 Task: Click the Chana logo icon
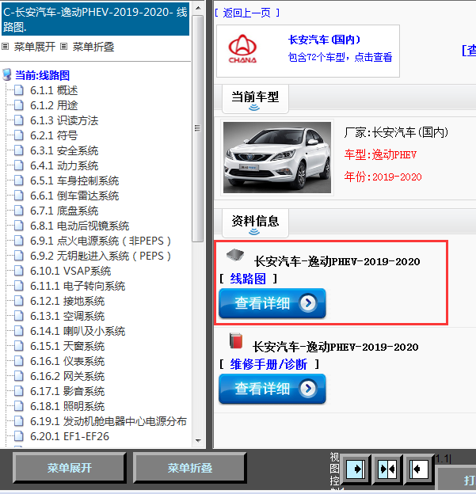click(242, 49)
